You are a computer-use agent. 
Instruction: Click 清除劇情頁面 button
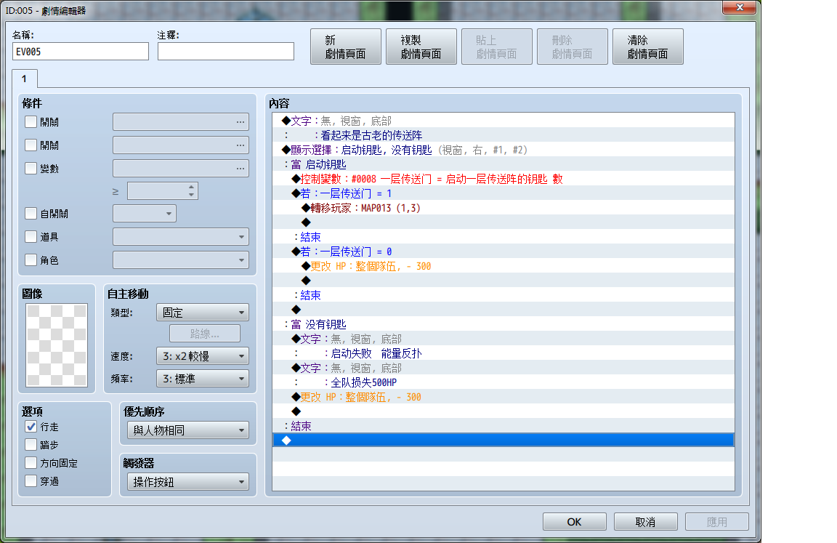(648, 47)
